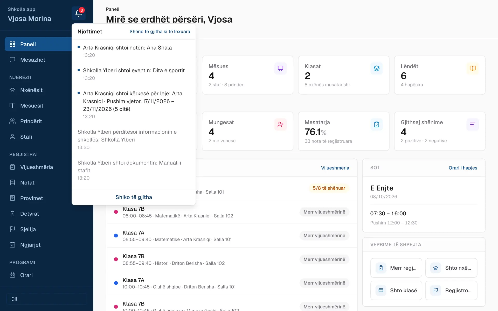The height and width of the screenshot is (311, 498).
Task: Click the notifications bell icon
Action: 79,13
